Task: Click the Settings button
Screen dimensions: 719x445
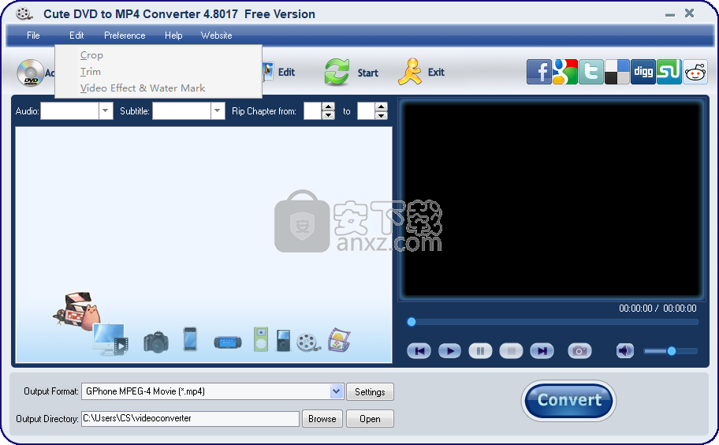Action: (370, 392)
